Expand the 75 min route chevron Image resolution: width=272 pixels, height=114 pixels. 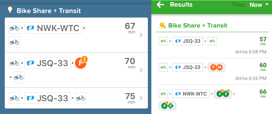[x=141, y=98]
